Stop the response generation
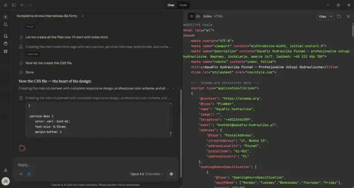Viewport: 354px width, 188px height. tap(171, 174)
